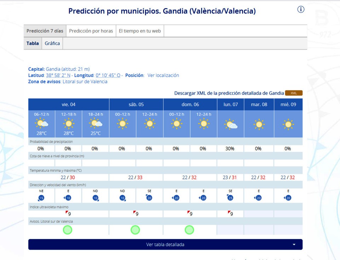Image resolution: width=340 pixels, height=260 pixels.
Task: Click sunny icon for sáb. 05 12–24 h
Action: click(150, 124)
